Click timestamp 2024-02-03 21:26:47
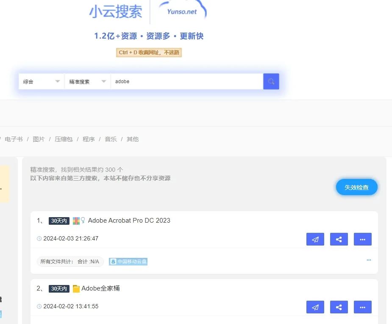 click(x=71, y=238)
